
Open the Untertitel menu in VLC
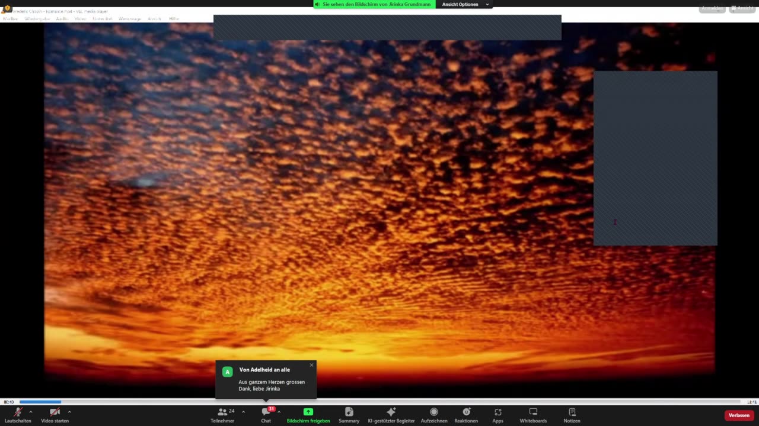coord(103,19)
